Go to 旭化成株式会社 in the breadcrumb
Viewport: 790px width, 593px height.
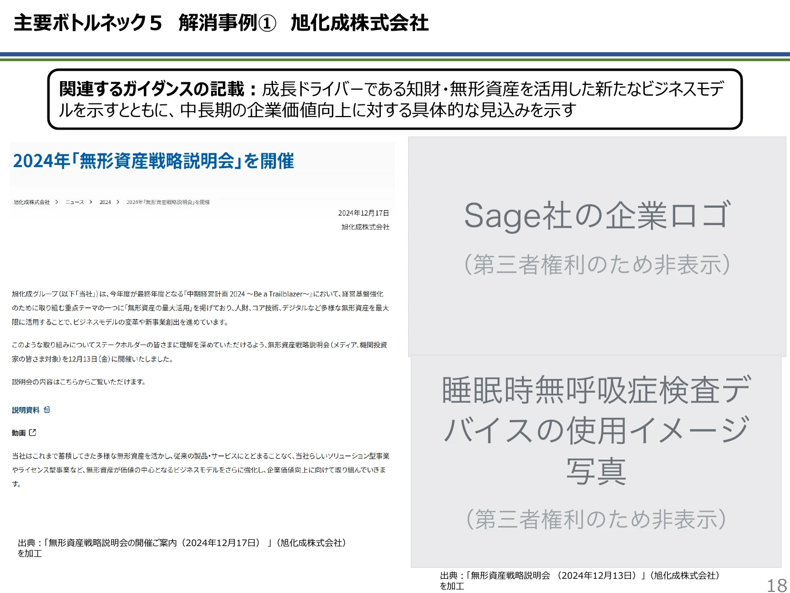[x=32, y=202]
